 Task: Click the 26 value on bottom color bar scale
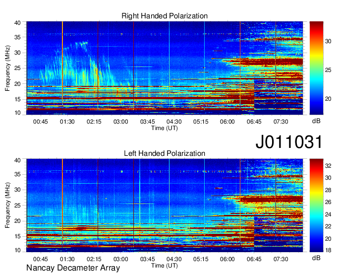coord(328,202)
